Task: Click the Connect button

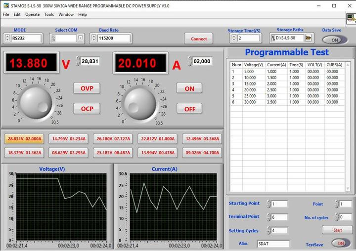Action: pyautogui.click(x=199, y=39)
